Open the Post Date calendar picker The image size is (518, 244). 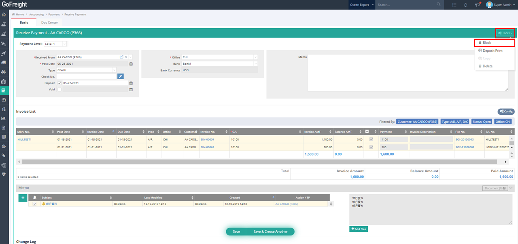pyautogui.click(x=131, y=64)
